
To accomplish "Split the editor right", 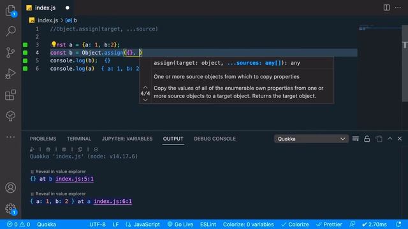I will [387, 8].
